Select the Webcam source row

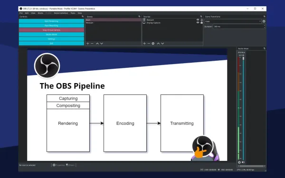click(x=172, y=20)
